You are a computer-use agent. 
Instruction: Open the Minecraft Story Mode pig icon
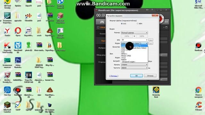click(60, 18)
